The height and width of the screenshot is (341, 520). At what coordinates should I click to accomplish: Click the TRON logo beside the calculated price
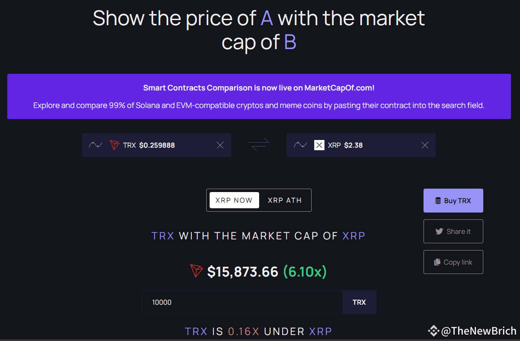tap(196, 271)
